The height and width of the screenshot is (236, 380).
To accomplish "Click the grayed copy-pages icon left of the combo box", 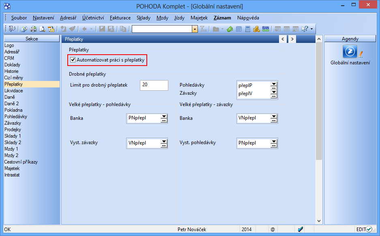I will (123, 29).
